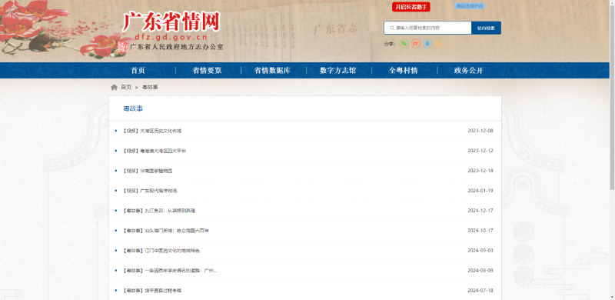Click the red seal emblem beside office name
Viewport: 615px width, 300px height.
pyautogui.click(x=123, y=47)
